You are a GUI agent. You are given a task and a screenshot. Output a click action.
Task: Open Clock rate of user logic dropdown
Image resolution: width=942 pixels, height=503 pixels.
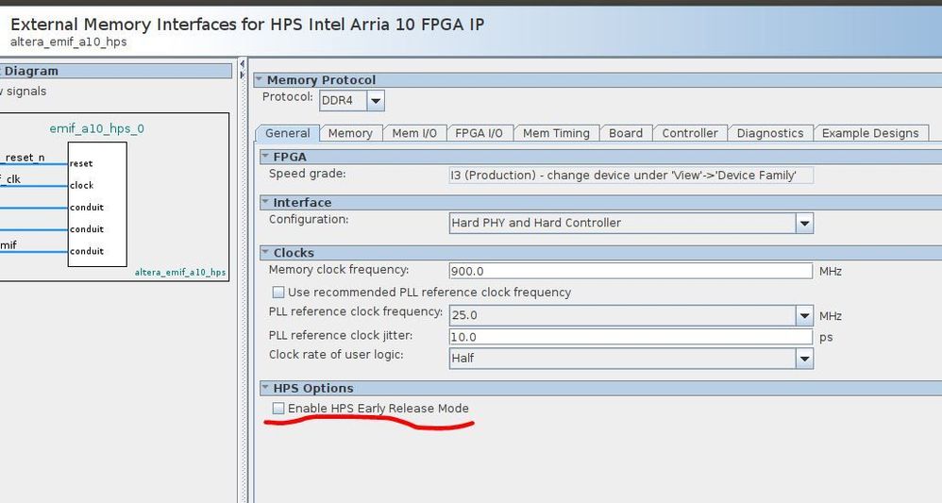(x=804, y=359)
